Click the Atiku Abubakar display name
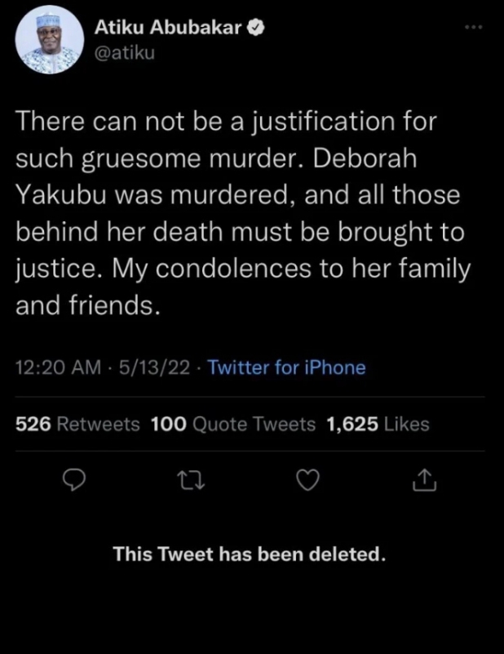 tap(168, 28)
